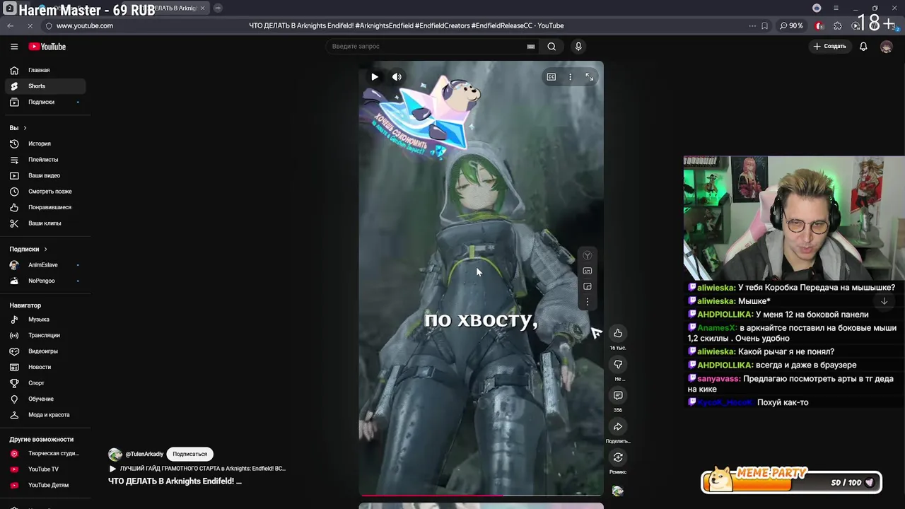Open Мода и красота in Навигатор
The image size is (905, 509).
(x=45, y=415)
